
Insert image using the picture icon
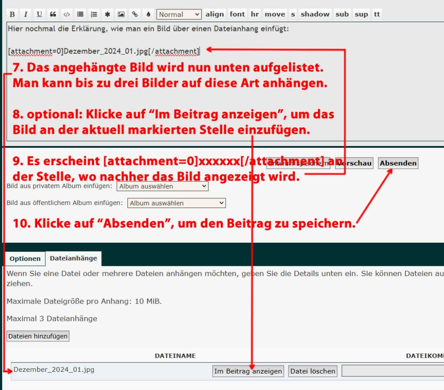pyautogui.click(x=121, y=14)
